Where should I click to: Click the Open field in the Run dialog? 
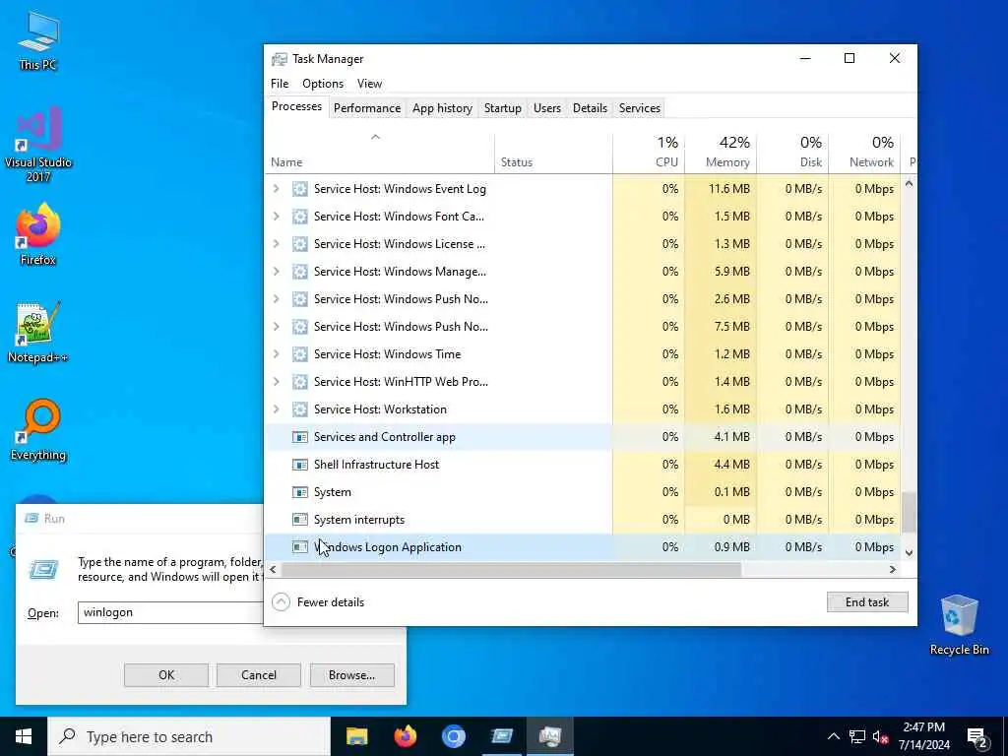coord(171,612)
